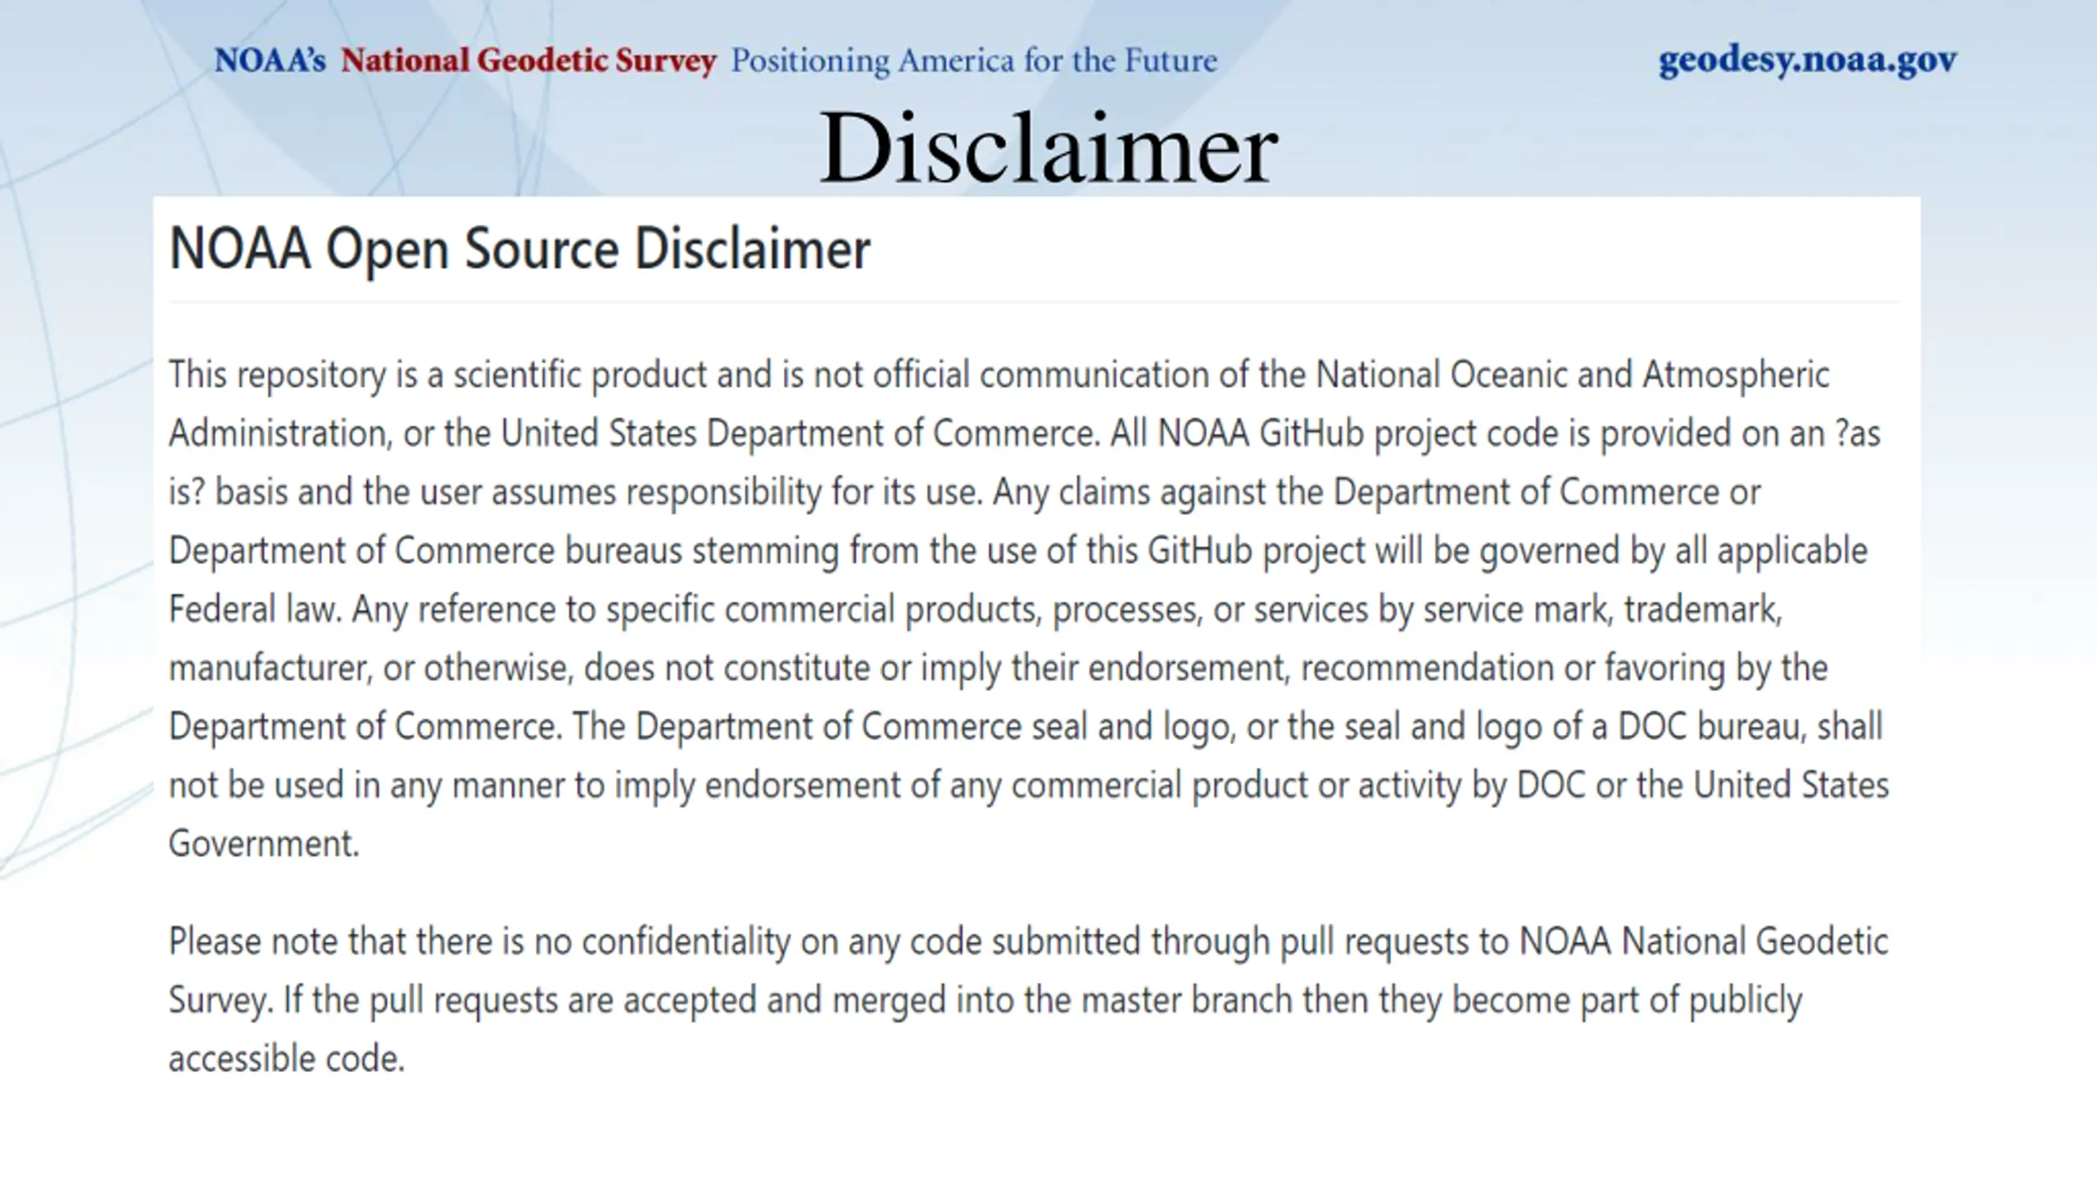This screenshot has width=2097, height=1180.
Task: Select the Positioning America for the Future tagline
Action: 974,61
